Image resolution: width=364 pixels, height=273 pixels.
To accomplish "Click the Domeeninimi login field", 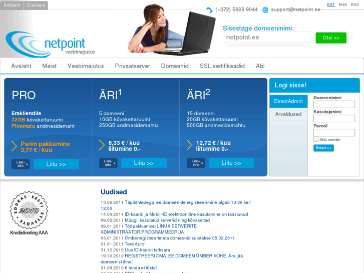I will pos(334,104).
